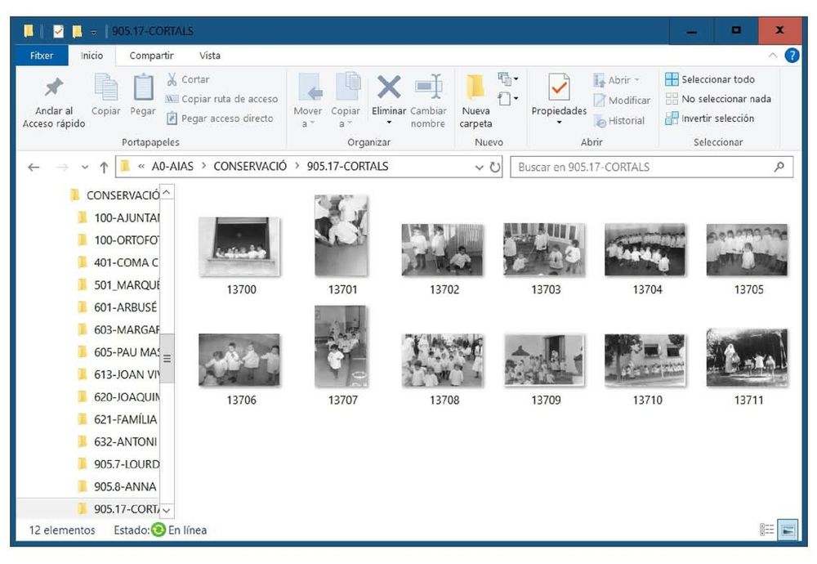Switch to the Compartir ribbon tab
Screen dimensions: 817x564
pyautogui.click(x=151, y=56)
